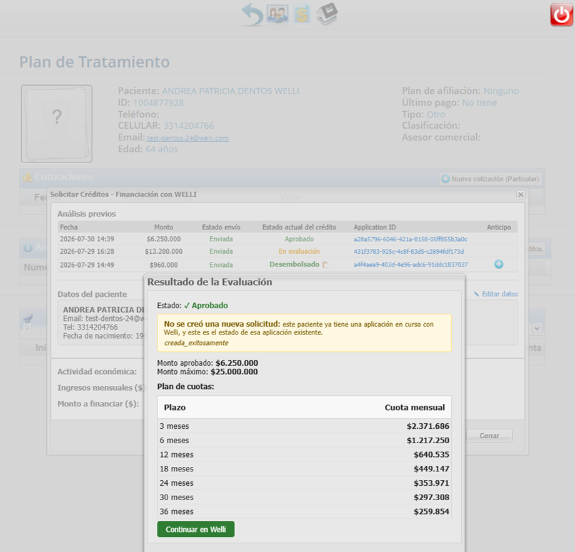Click Nueva cotización (Particular) button
The image size is (575, 552).
pos(491,179)
